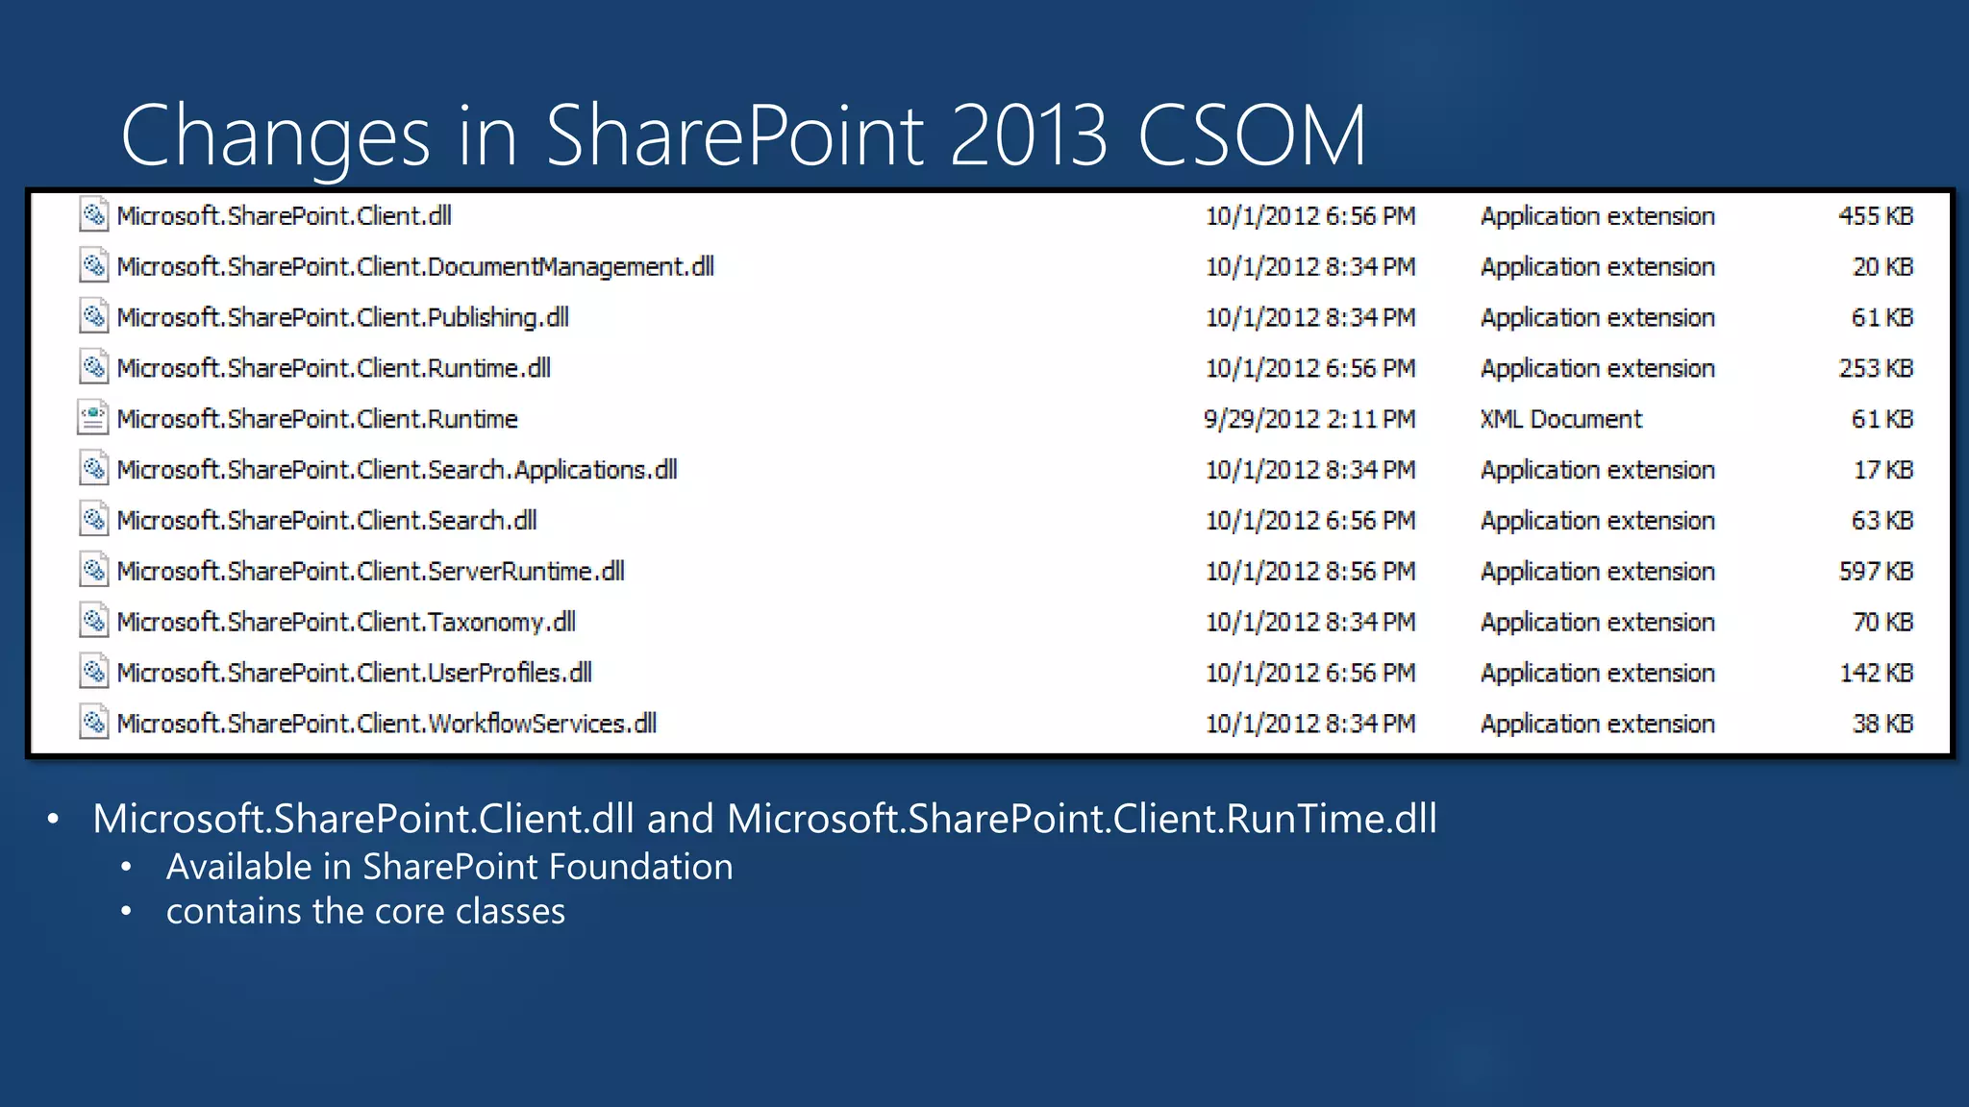1969x1107 pixels.
Task: Click the ServerRuntime.dll file icon
Action: click(x=93, y=572)
